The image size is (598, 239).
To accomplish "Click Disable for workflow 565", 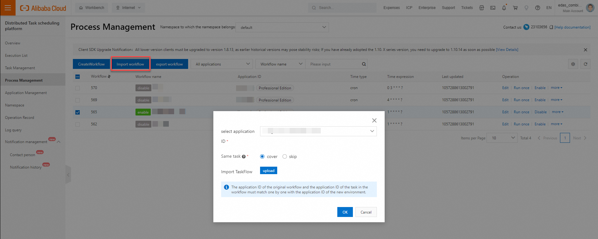I will click(x=541, y=112).
